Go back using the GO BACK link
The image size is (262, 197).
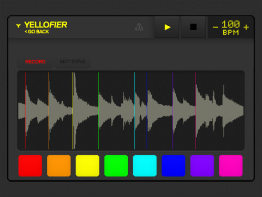[37, 32]
